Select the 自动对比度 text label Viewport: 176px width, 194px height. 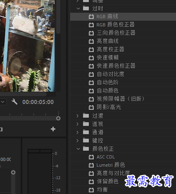110,74
